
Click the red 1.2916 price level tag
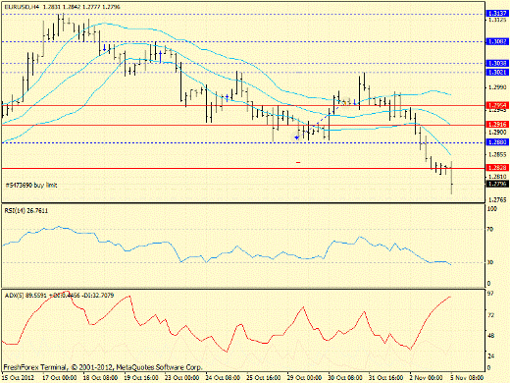click(497, 125)
